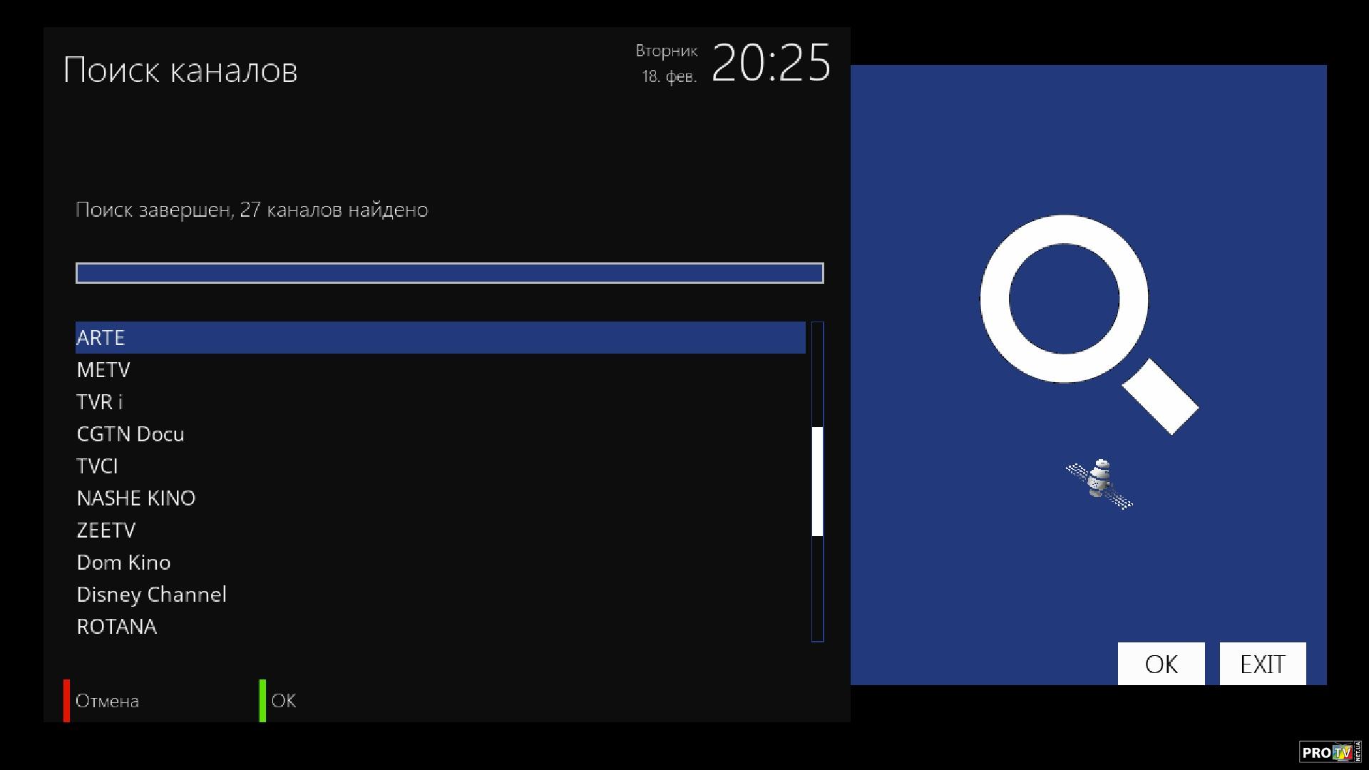Cancel with the Отмена label
The height and width of the screenshot is (770, 1369).
(x=107, y=701)
